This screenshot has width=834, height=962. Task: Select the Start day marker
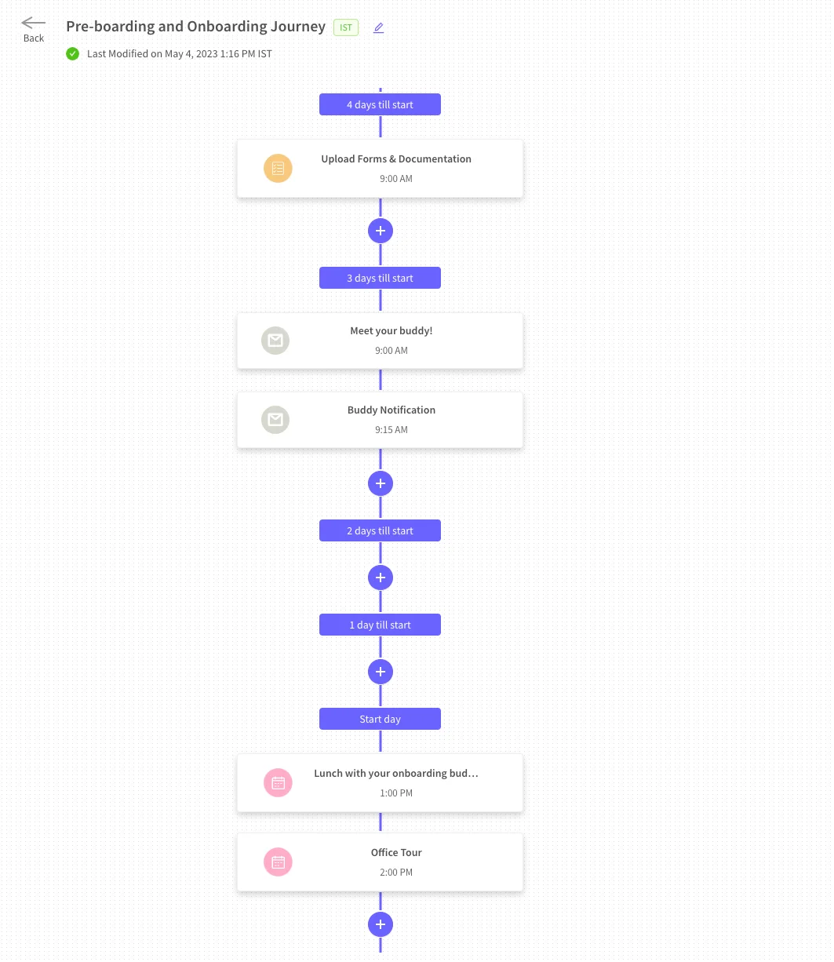pos(380,719)
